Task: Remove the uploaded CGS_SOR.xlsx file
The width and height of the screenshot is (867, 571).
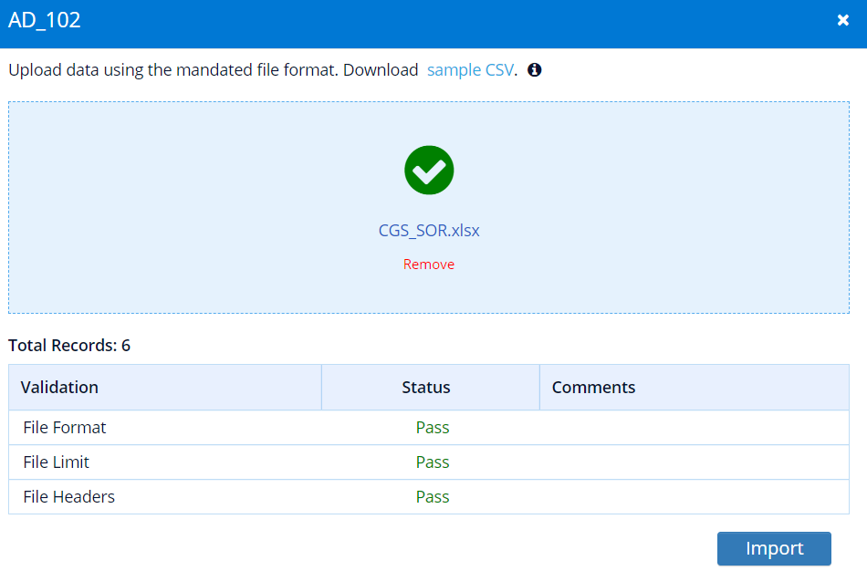Action: pyautogui.click(x=429, y=265)
